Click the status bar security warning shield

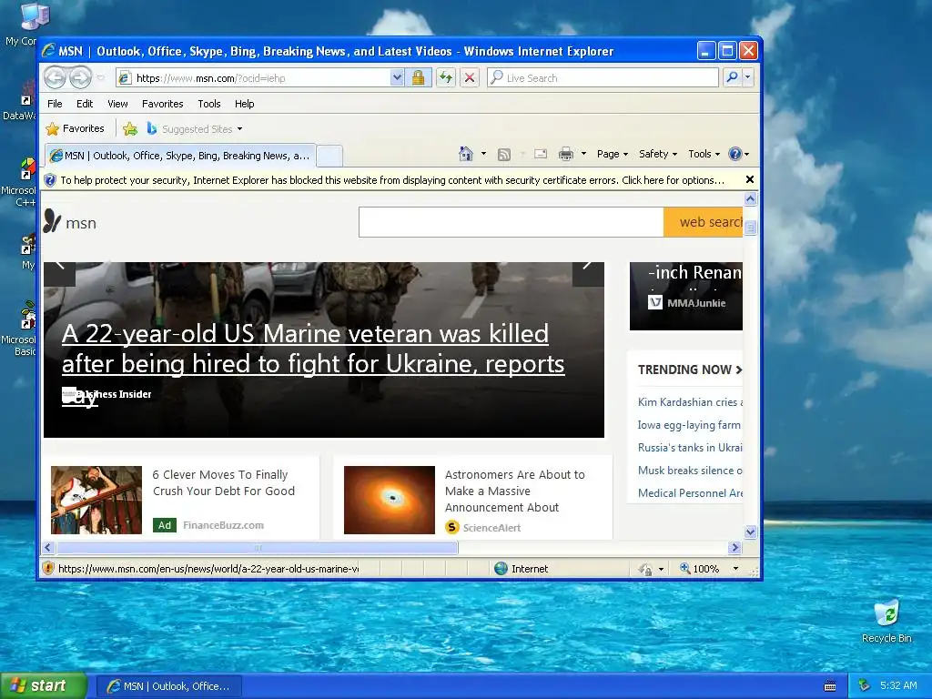pos(49,568)
